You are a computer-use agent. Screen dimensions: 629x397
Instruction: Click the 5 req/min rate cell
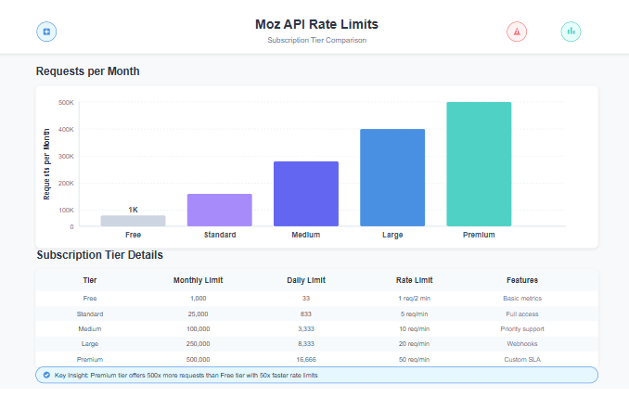pyautogui.click(x=415, y=314)
